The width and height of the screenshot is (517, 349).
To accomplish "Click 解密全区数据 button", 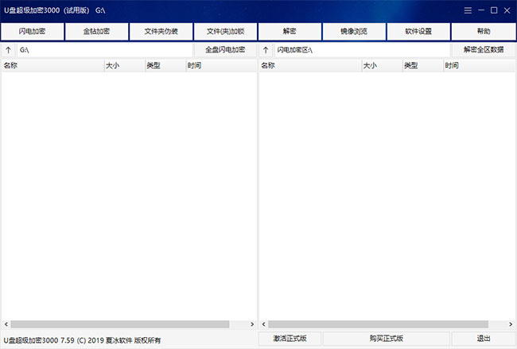I will point(484,50).
